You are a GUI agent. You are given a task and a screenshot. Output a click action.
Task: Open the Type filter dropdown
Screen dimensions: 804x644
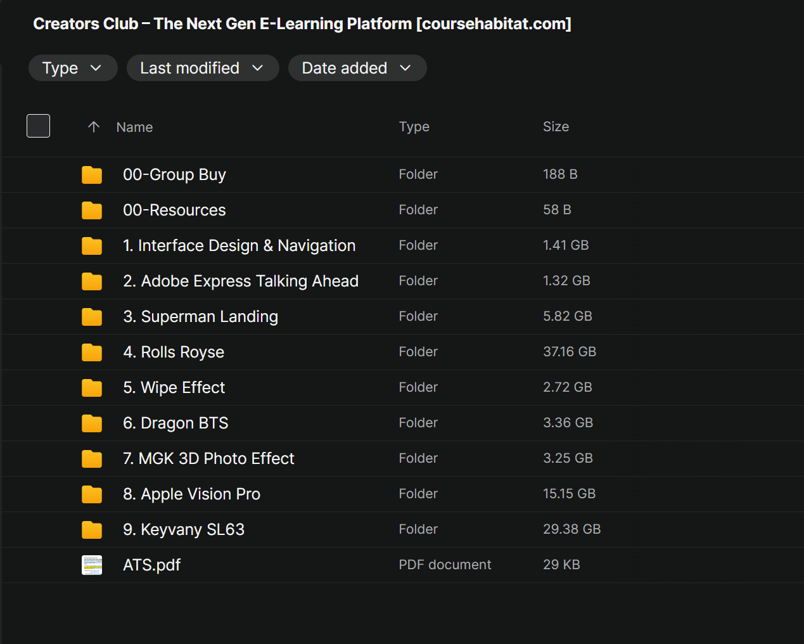pyautogui.click(x=72, y=68)
